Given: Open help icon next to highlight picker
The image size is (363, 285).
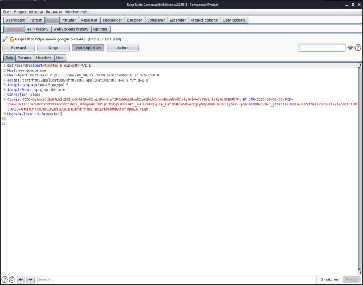Looking at the screenshot, I should point(358,48).
